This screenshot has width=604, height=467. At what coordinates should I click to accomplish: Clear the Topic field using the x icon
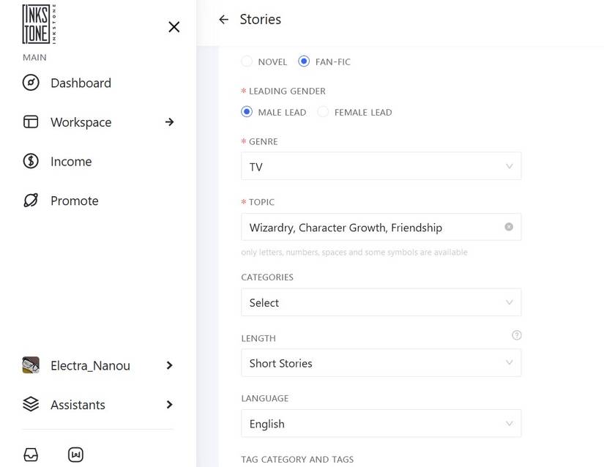pyautogui.click(x=509, y=227)
